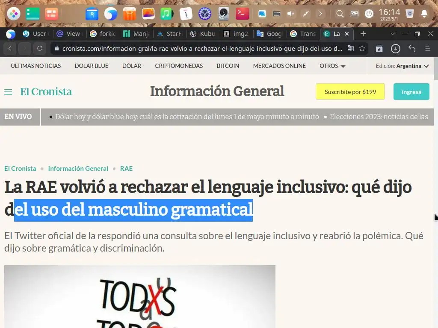Open the Calendar app in the dock

(x=186, y=13)
